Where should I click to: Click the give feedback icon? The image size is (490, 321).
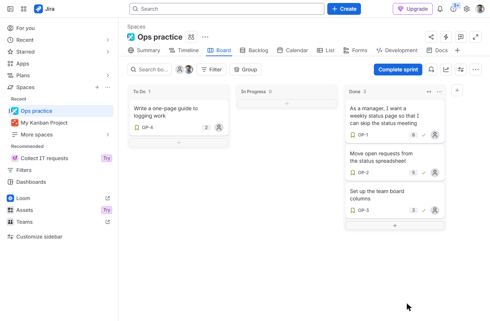tap(461, 37)
